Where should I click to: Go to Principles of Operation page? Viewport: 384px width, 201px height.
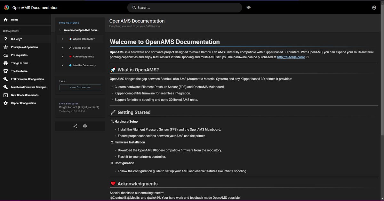pos(26,47)
